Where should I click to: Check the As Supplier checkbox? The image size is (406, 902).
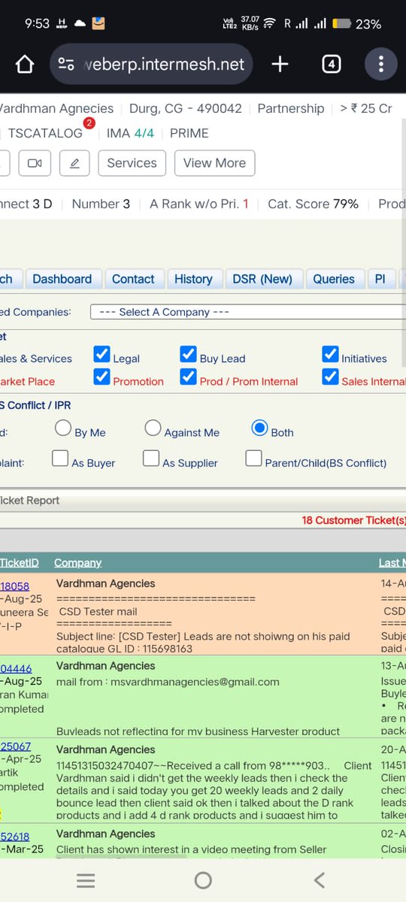pyautogui.click(x=151, y=459)
